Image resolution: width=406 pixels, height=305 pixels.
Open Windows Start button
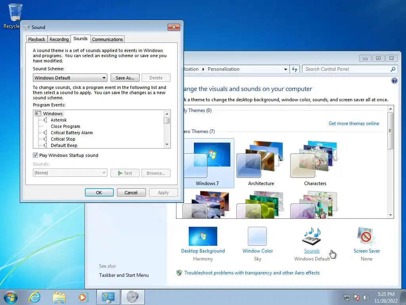point(11,297)
